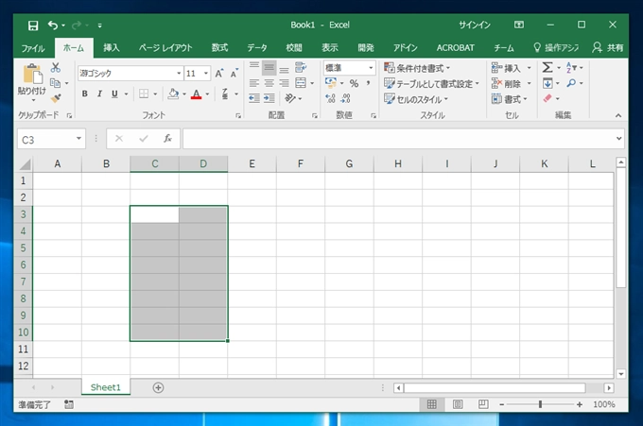
Task: Toggle align text right
Action: pyautogui.click(x=284, y=83)
